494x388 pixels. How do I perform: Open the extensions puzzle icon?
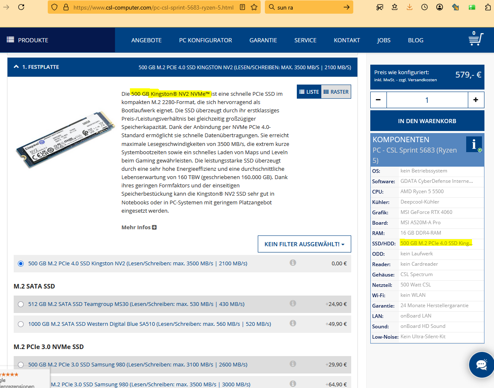pyautogui.click(x=488, y=7)
